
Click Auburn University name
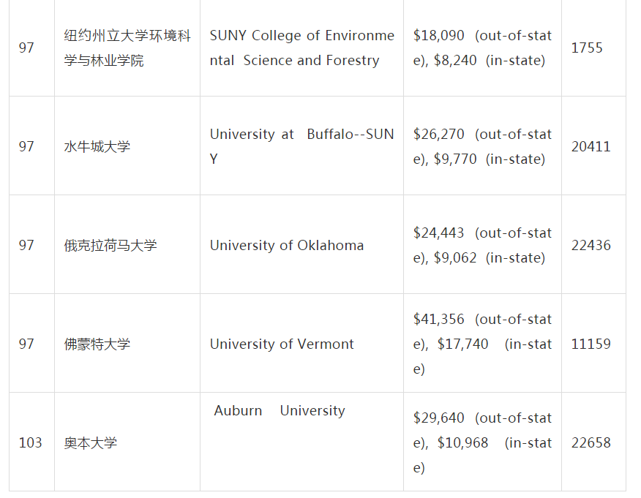pyautogui.click(x=280, y=411)
